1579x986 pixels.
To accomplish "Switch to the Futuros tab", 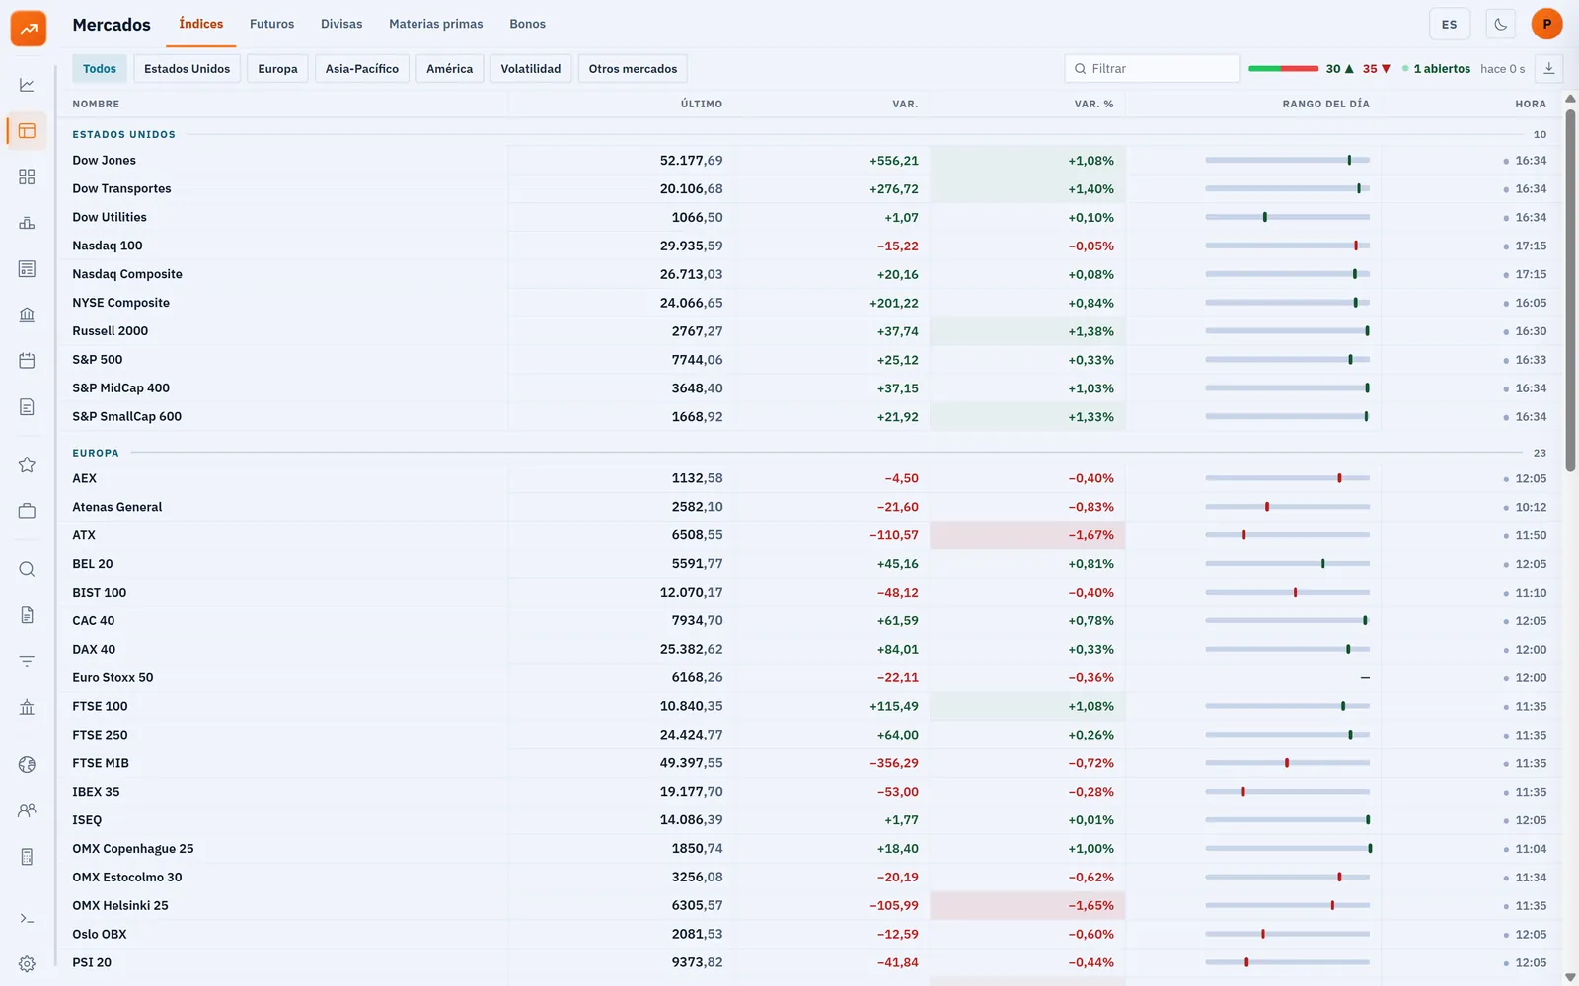I will tap(271, 24).
